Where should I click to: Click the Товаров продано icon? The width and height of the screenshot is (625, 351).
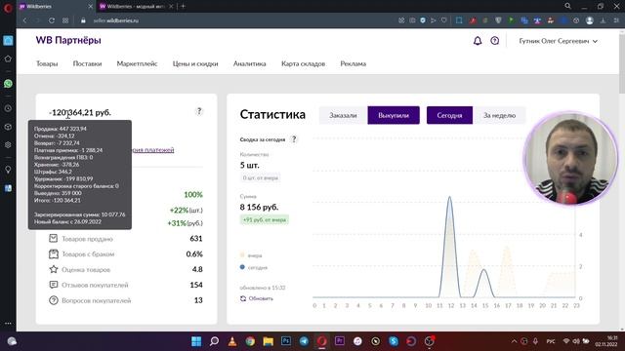(53, 238)
